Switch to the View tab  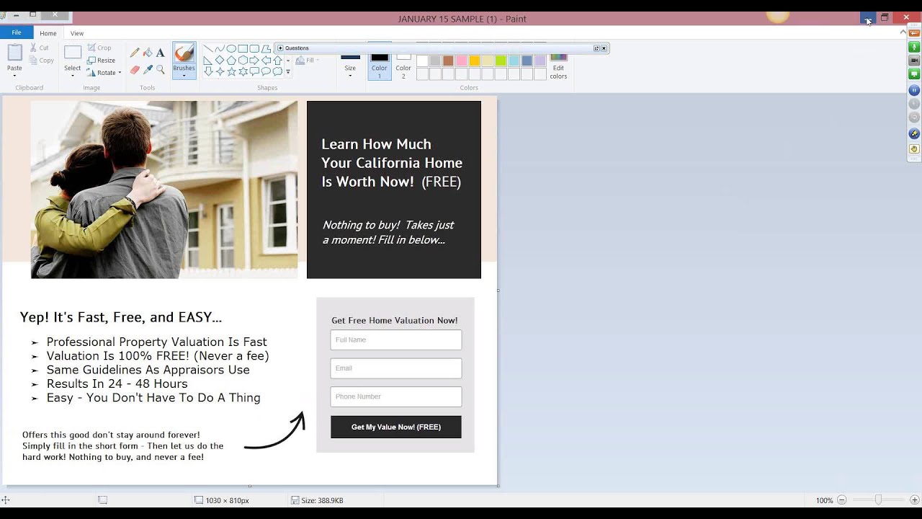[77, 33]
